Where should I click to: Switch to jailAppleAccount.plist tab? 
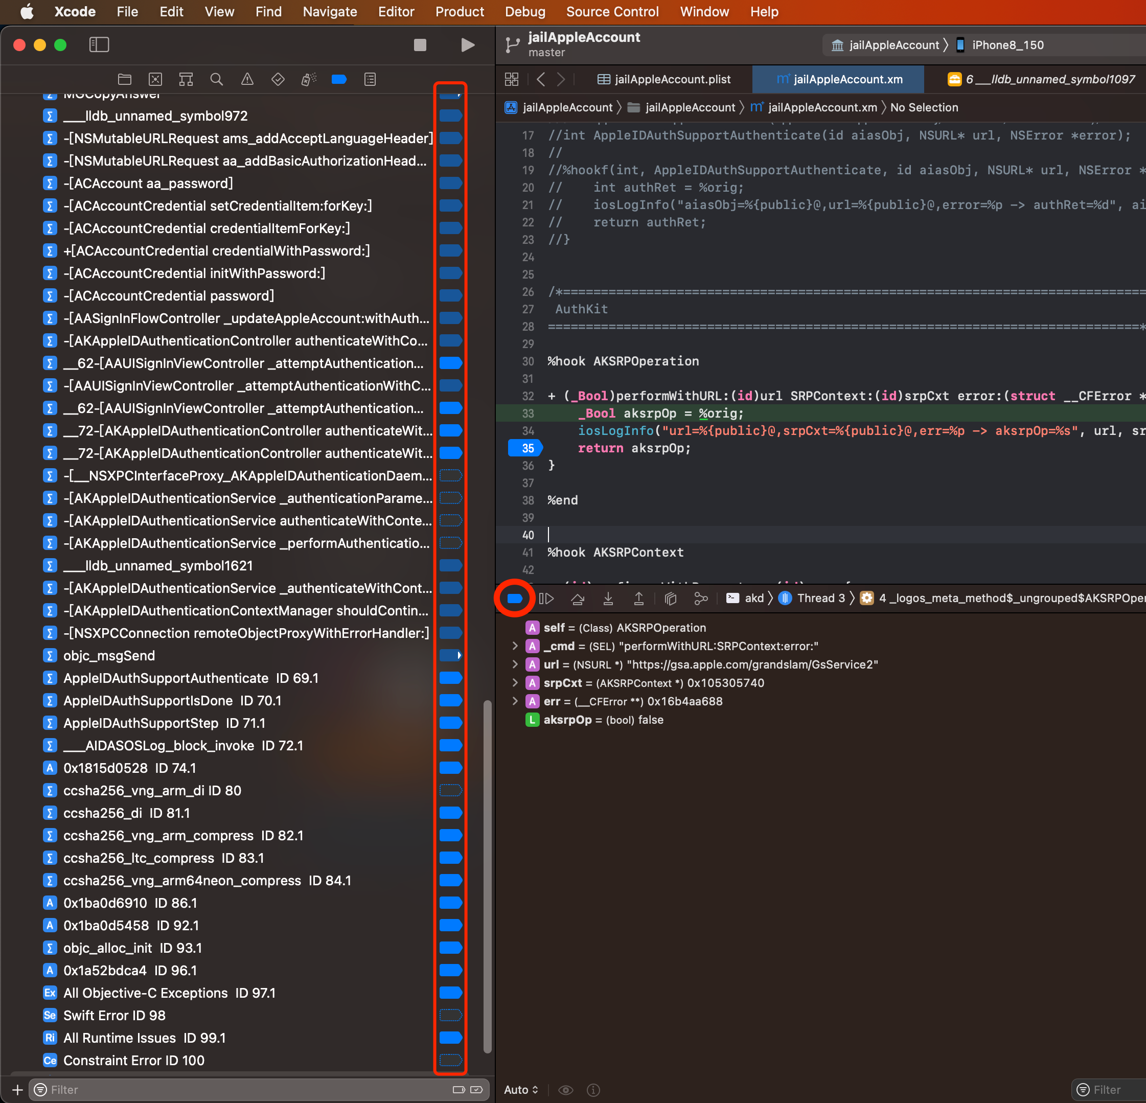tap(663, 79)
